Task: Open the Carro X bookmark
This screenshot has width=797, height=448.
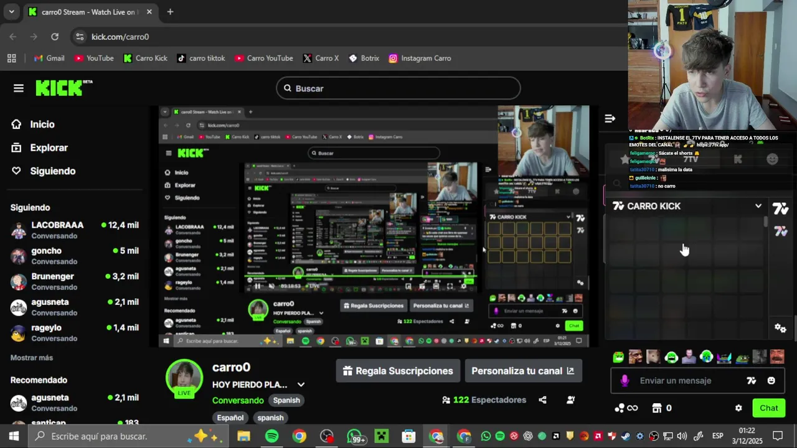Action: pos(321,58)
